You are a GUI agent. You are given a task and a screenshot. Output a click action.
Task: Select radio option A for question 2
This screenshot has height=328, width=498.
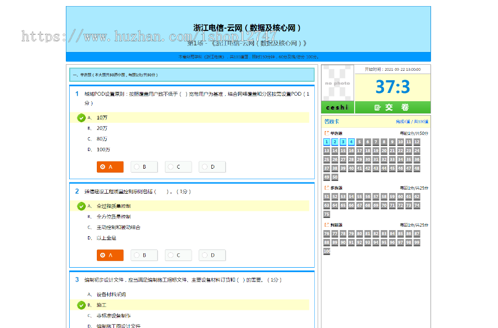pyautogui.click(x=110, y=255)
